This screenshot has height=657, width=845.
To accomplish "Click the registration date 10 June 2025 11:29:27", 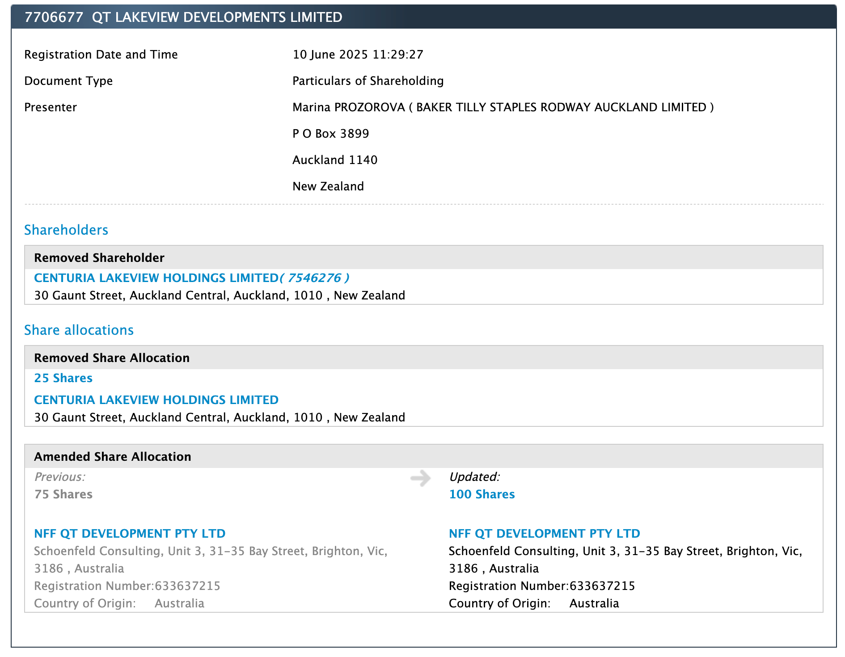I will coord(358,55).
